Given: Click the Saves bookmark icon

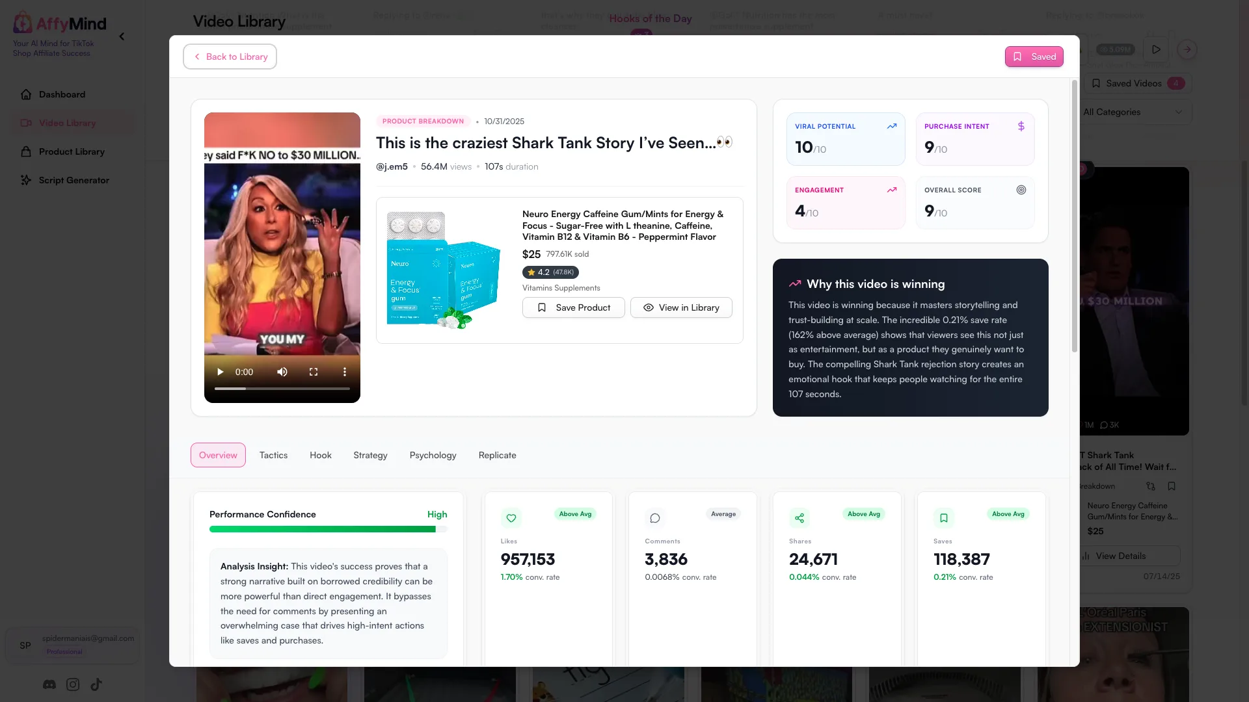Looking at the screenshot, I should [x=944, y=518].
